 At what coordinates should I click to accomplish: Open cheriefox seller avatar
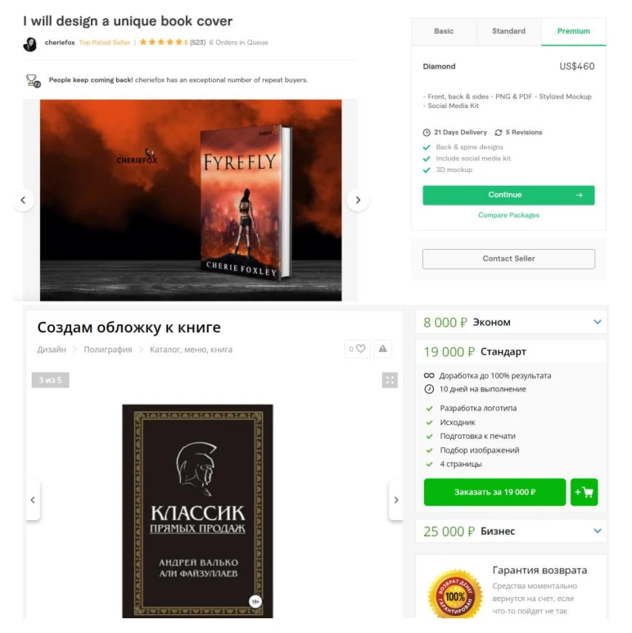tap(29, 43)
